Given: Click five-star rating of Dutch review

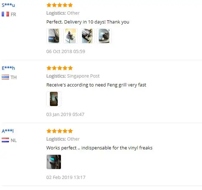Looking at the screenshot, I should point(59,131).
